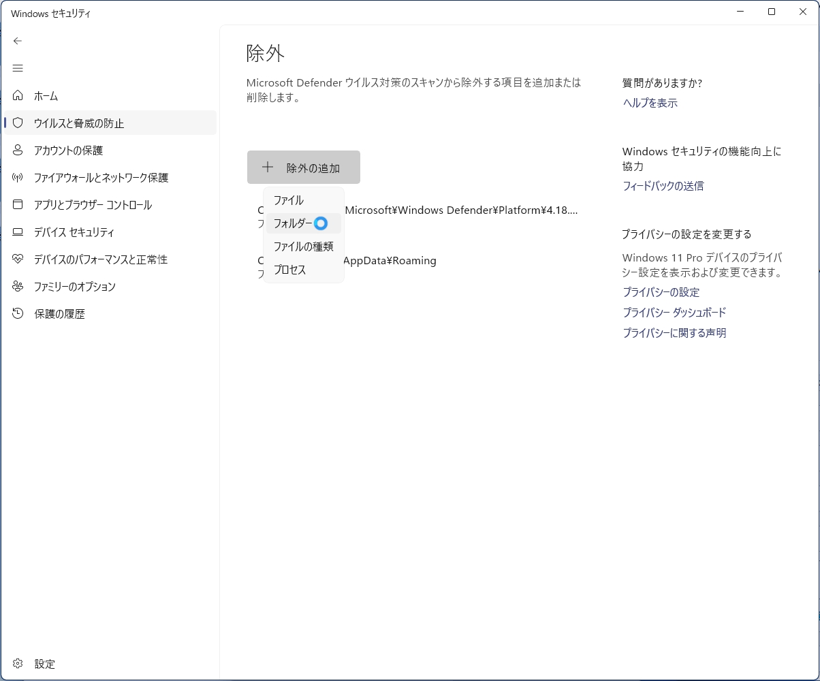
Task: Open the hamburger navigation menu
Action: (x=18, y=68)
